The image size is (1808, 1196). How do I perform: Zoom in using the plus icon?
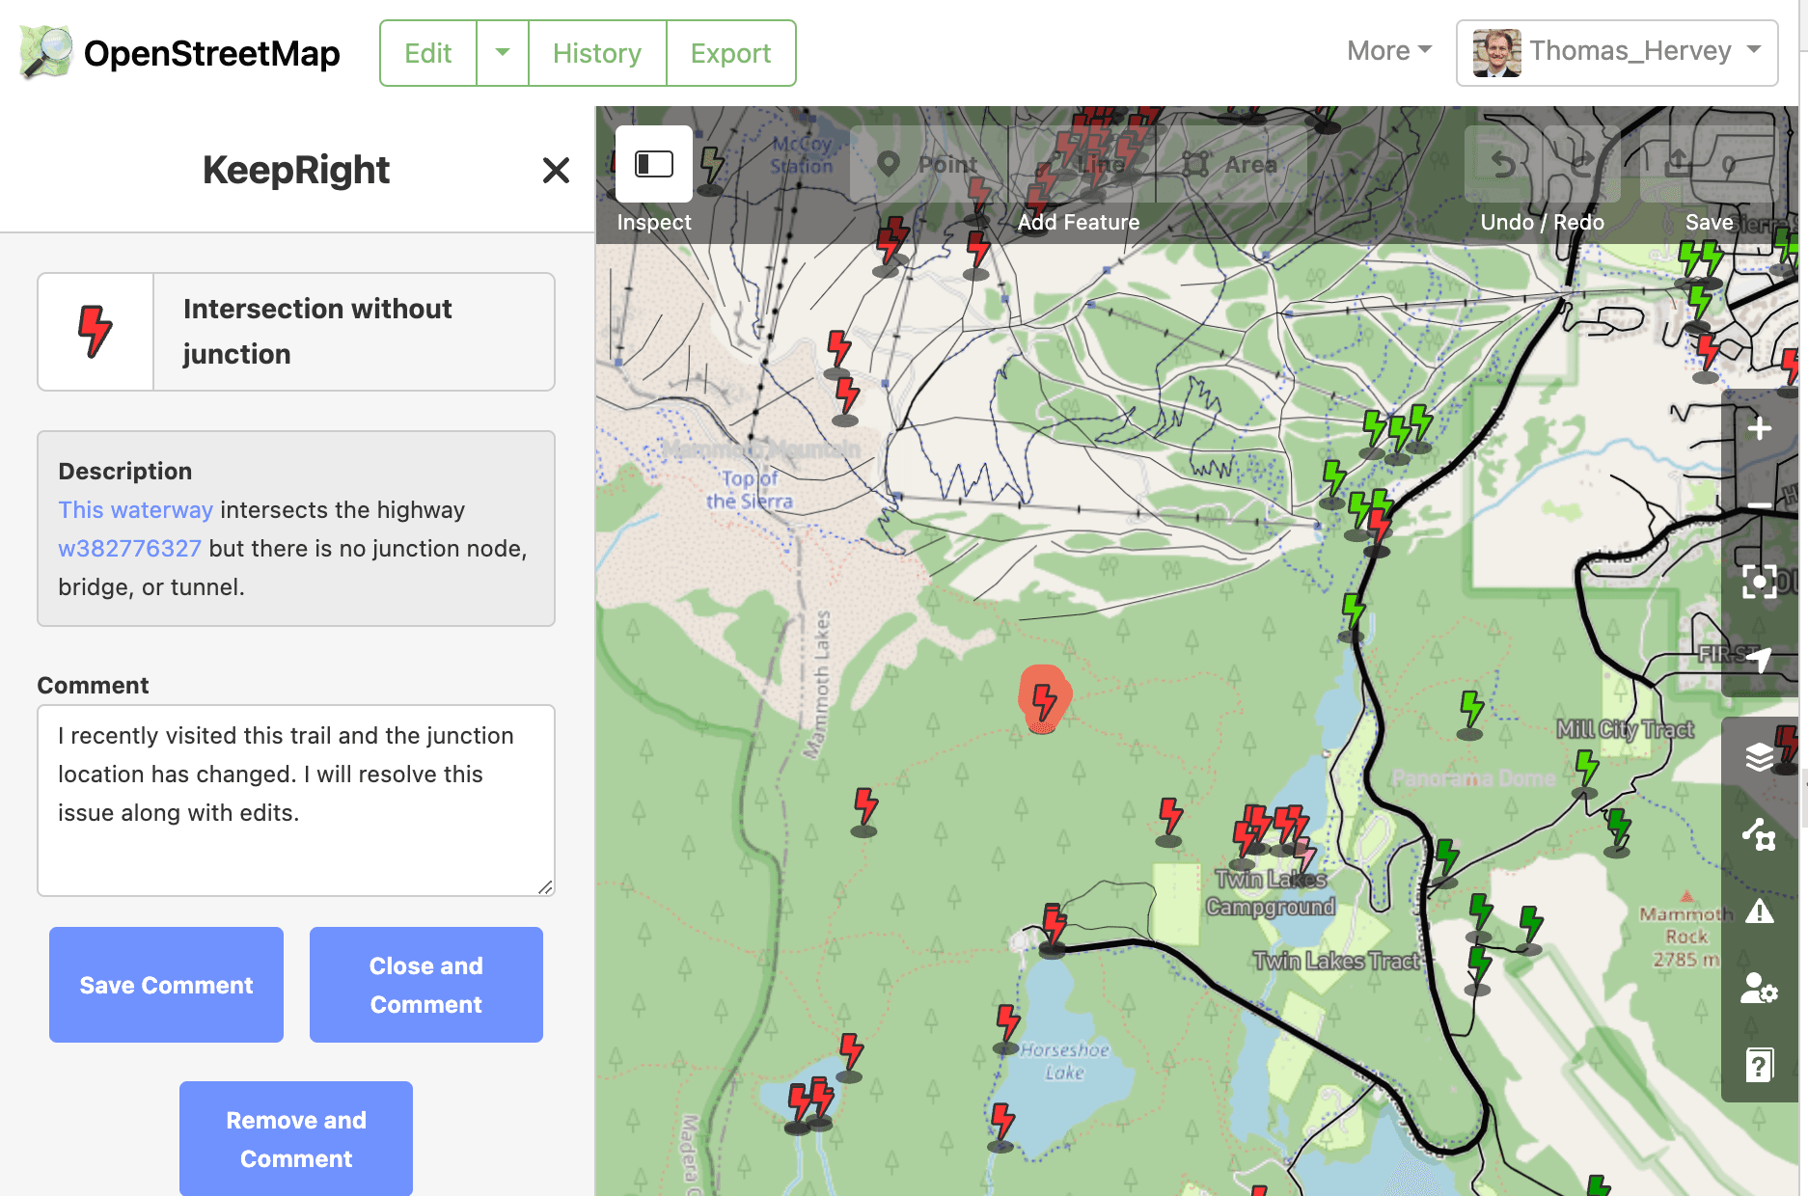[1760, 428]
